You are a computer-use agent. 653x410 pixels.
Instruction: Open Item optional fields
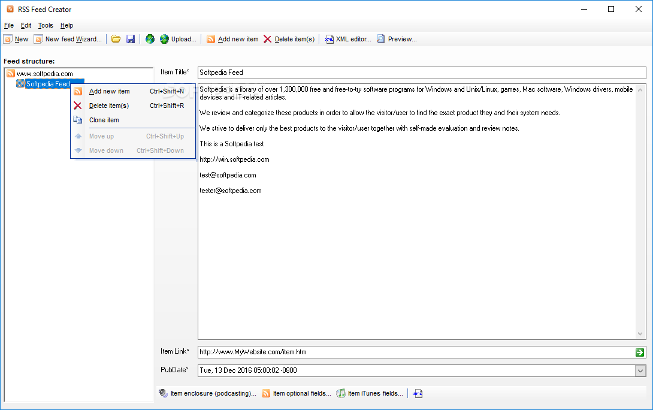click(297, 393)
